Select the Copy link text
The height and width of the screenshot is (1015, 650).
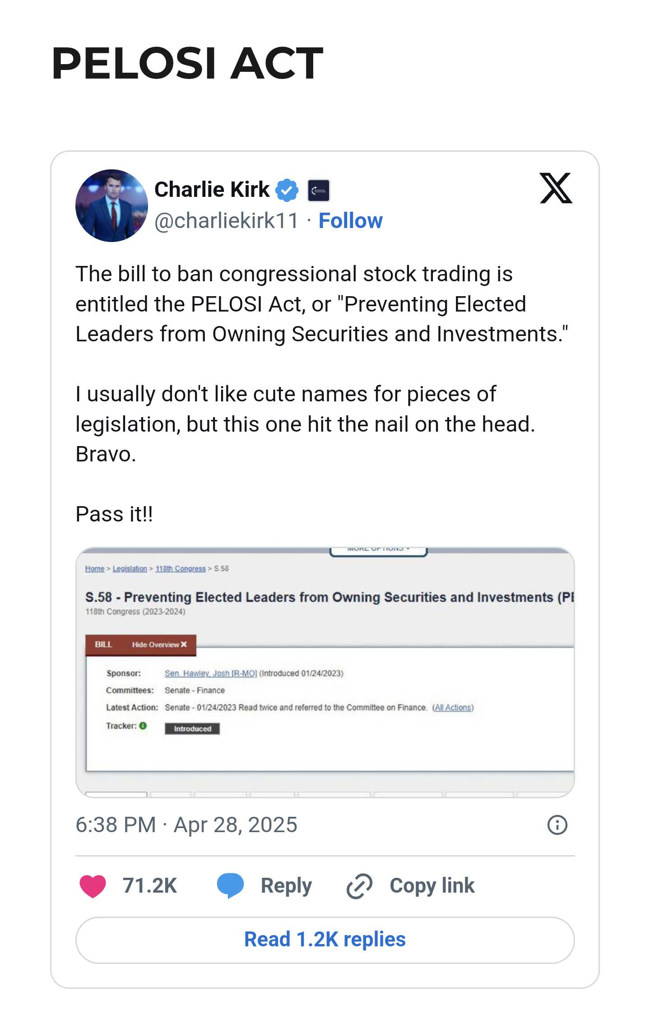(432, 886)
